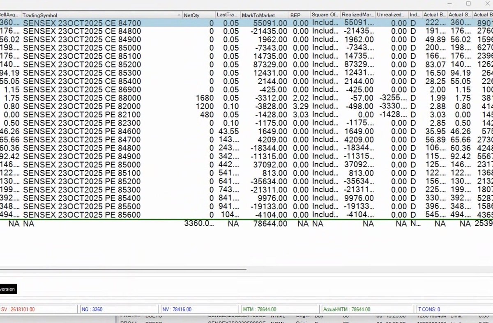This screenshot has width=493, height=323.
Task: Click realized value -498.00
Action: 360,106
